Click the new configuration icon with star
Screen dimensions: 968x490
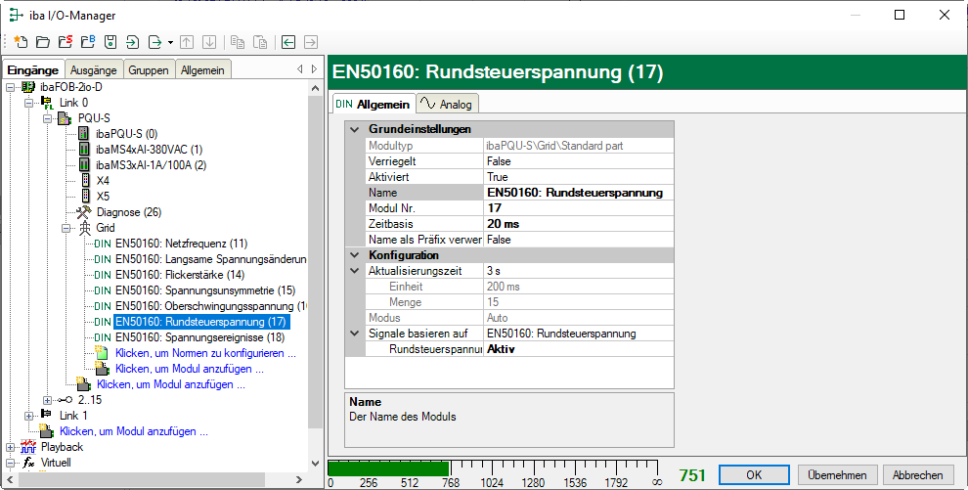pyautogui.click(x=21, y=42)
